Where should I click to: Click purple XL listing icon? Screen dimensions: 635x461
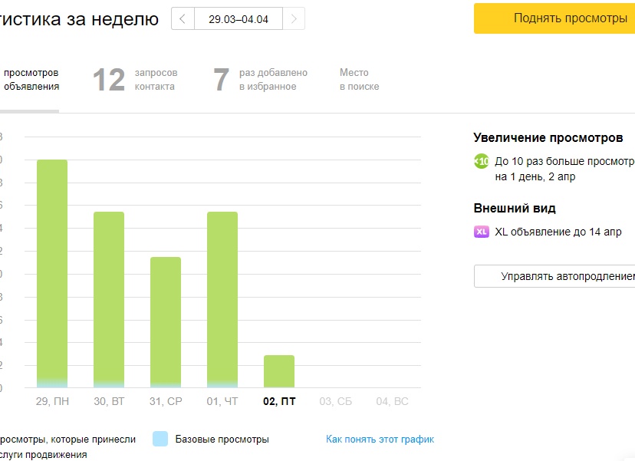point(482,232)
